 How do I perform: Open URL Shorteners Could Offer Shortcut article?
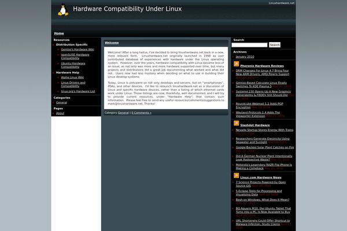coord(263,222)
